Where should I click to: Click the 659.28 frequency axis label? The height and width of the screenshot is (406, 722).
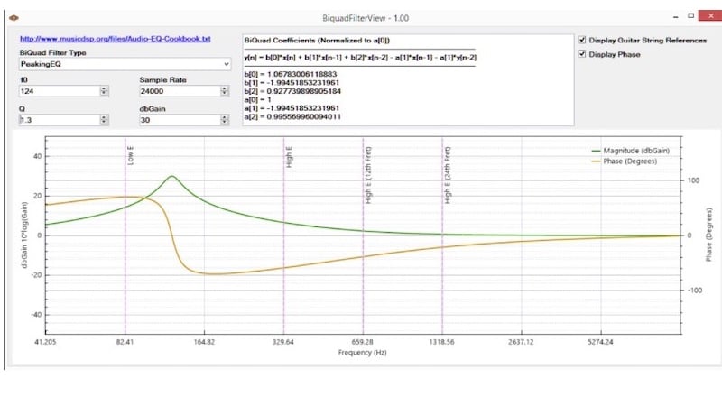click(363, 342)
